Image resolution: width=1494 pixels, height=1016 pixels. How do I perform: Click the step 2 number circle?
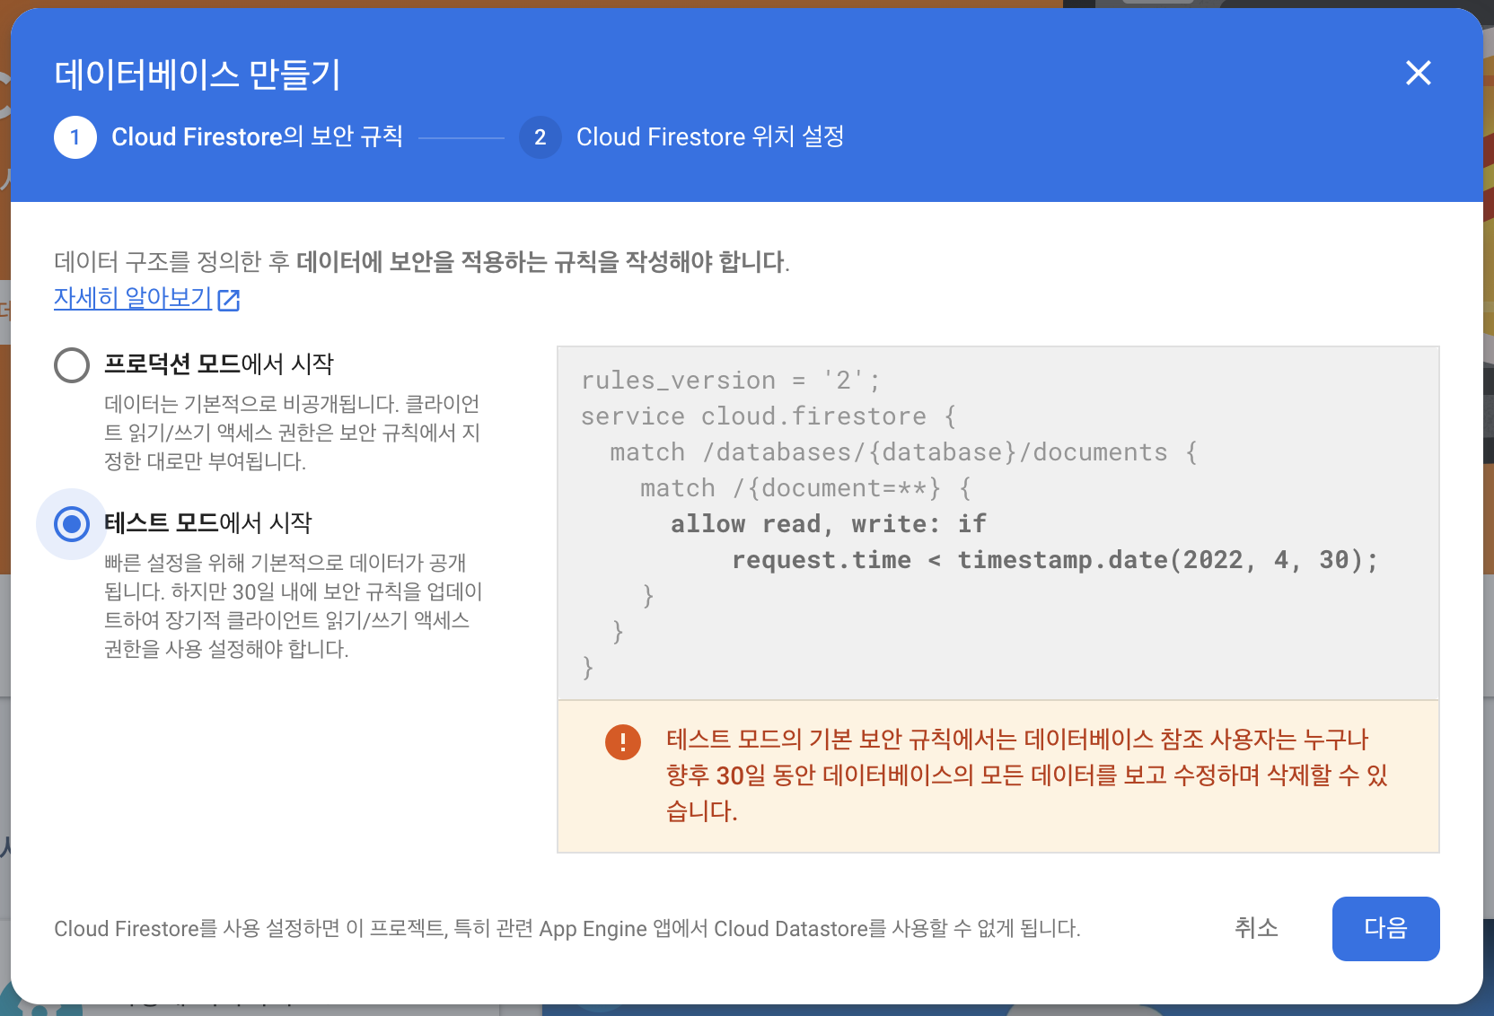[x=540, y=137]
